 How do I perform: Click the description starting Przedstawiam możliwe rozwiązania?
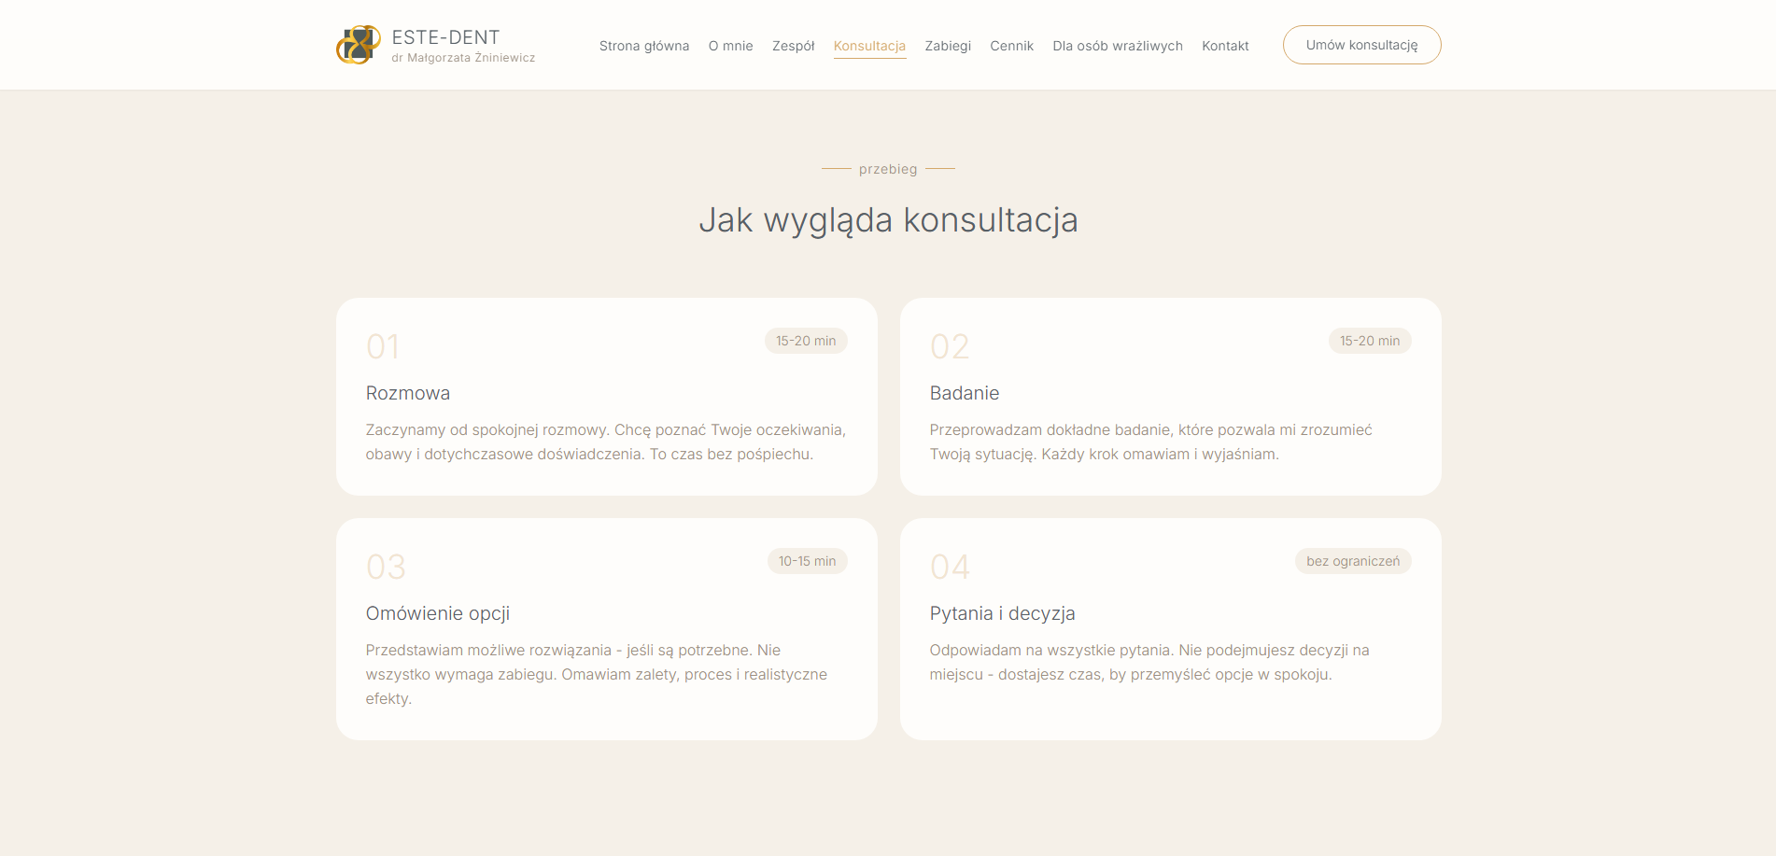(597, 674)
